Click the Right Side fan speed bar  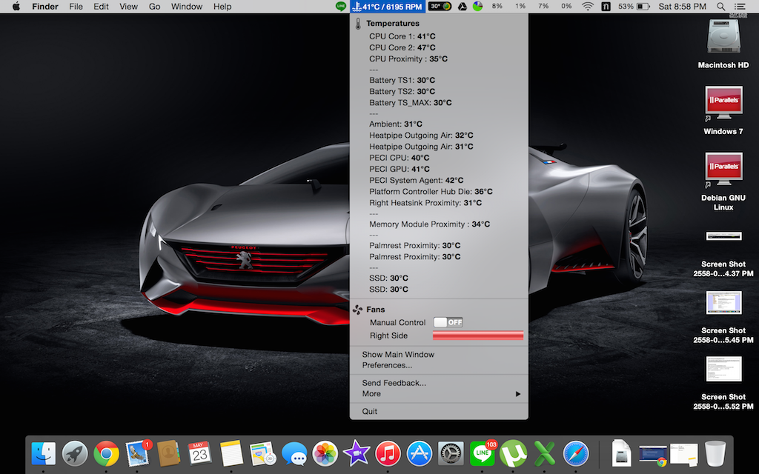478,336
